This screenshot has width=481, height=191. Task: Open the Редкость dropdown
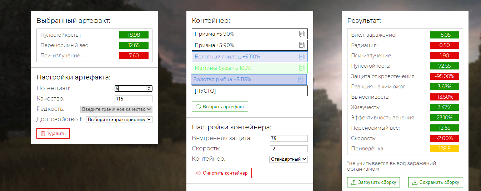click(116, 109)
